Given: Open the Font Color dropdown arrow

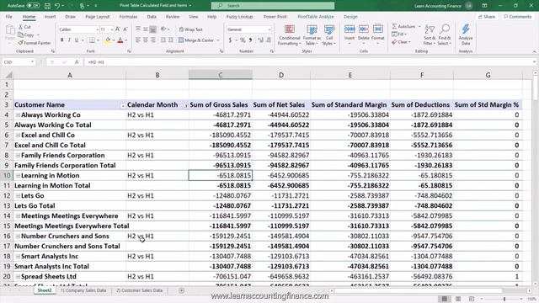Looking at the screenshot, I should (x=125, y=40).
